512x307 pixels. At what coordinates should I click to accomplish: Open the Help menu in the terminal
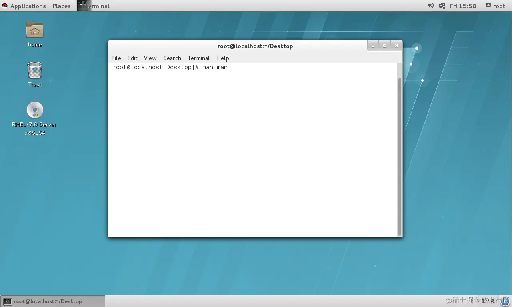[x=222, y=58]
